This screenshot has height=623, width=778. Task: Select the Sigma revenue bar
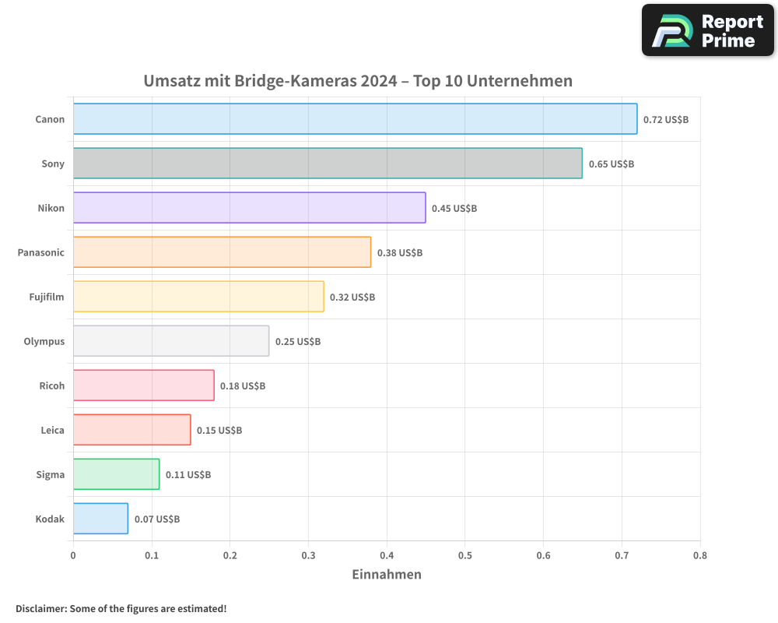point(116,474)
